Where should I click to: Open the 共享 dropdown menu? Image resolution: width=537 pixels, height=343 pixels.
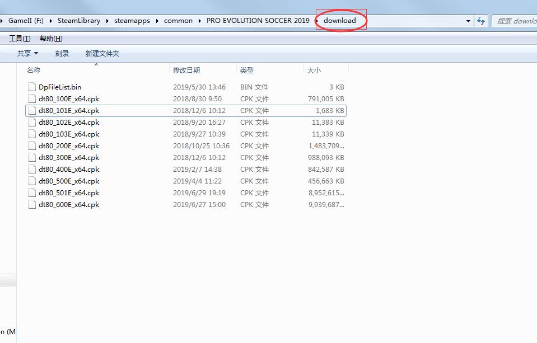[27, 54]
